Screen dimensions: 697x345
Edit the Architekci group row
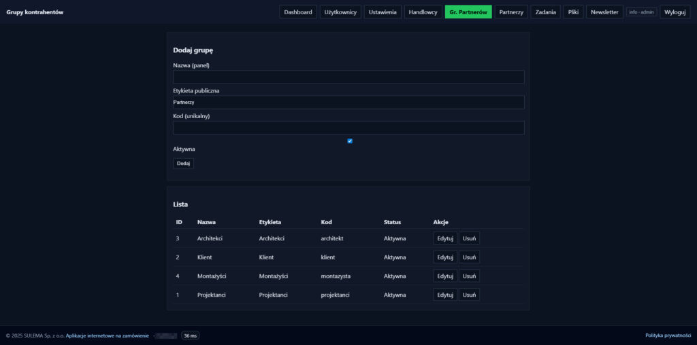(445, 238)
